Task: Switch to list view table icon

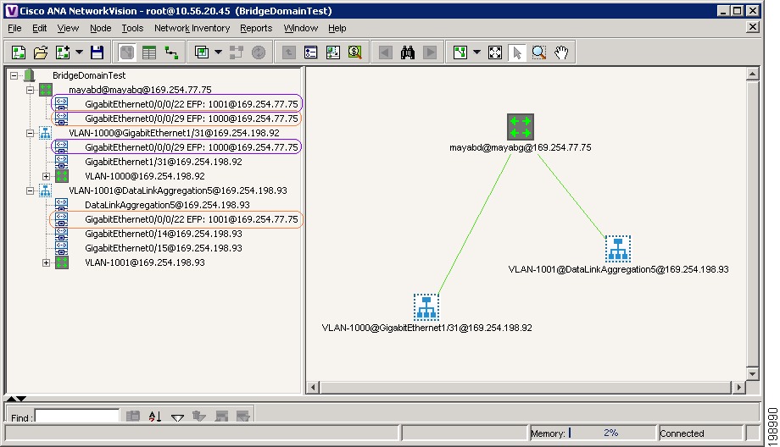Action: tap(149, 52)
